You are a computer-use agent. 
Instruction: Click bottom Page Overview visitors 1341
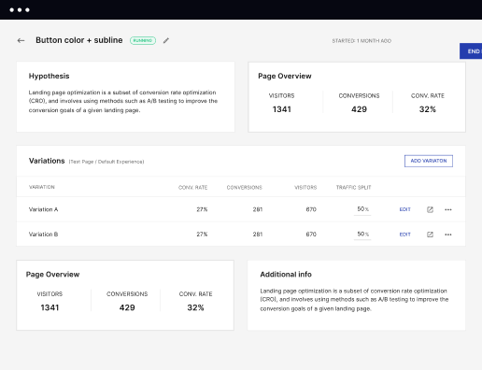pos(50,307)
